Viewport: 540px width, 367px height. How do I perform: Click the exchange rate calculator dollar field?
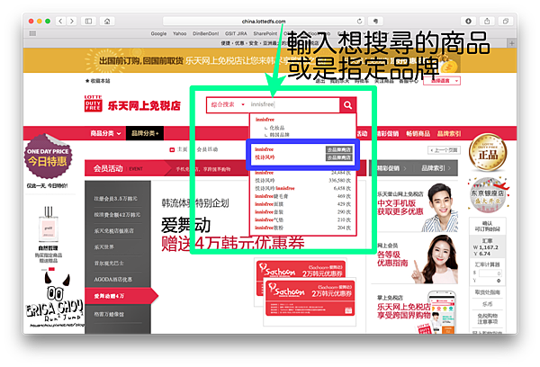490,273
